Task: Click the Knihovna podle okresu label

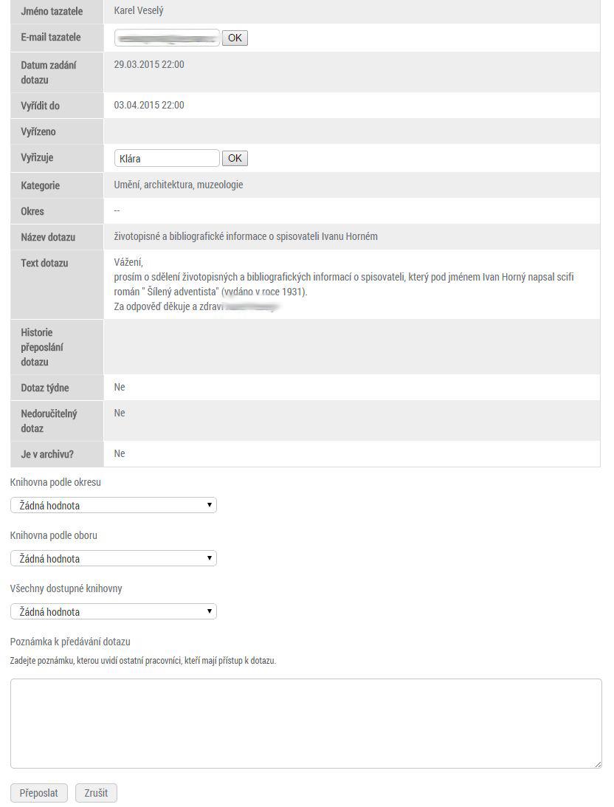Action: tap(55, 482)
